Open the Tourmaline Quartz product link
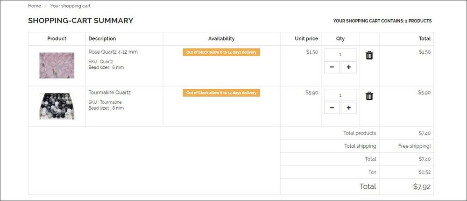The image size is (467, 201). coord(110,93)
